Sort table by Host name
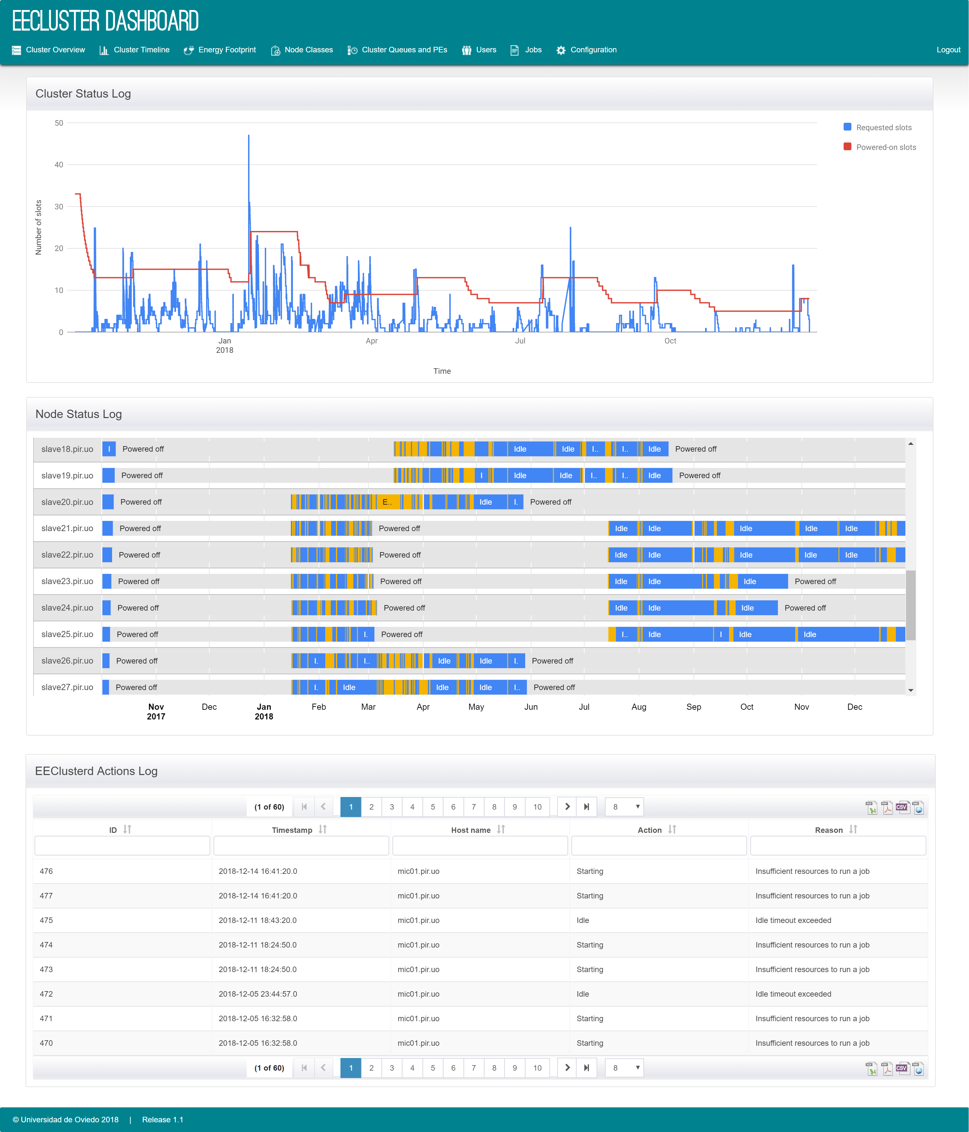Viewport: 969px width, 1132px height. (x=501, y=829)
